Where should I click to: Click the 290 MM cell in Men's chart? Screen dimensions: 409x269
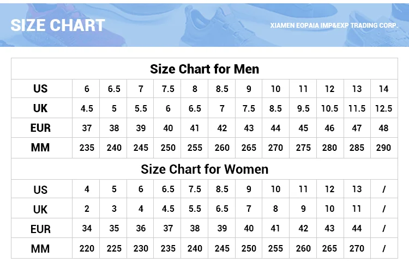(x=383, y=148)
